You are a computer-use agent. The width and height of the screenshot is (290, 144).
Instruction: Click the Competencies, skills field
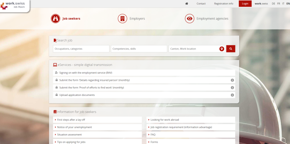[139, 49]
